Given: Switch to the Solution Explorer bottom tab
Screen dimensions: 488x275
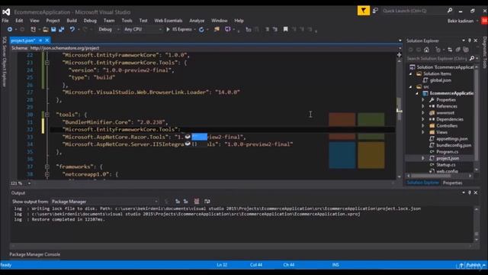Looking at the screenshot, I should tap(422, 183).
